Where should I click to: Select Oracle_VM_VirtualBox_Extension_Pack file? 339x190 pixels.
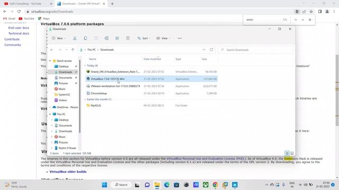tap(151, 72)
